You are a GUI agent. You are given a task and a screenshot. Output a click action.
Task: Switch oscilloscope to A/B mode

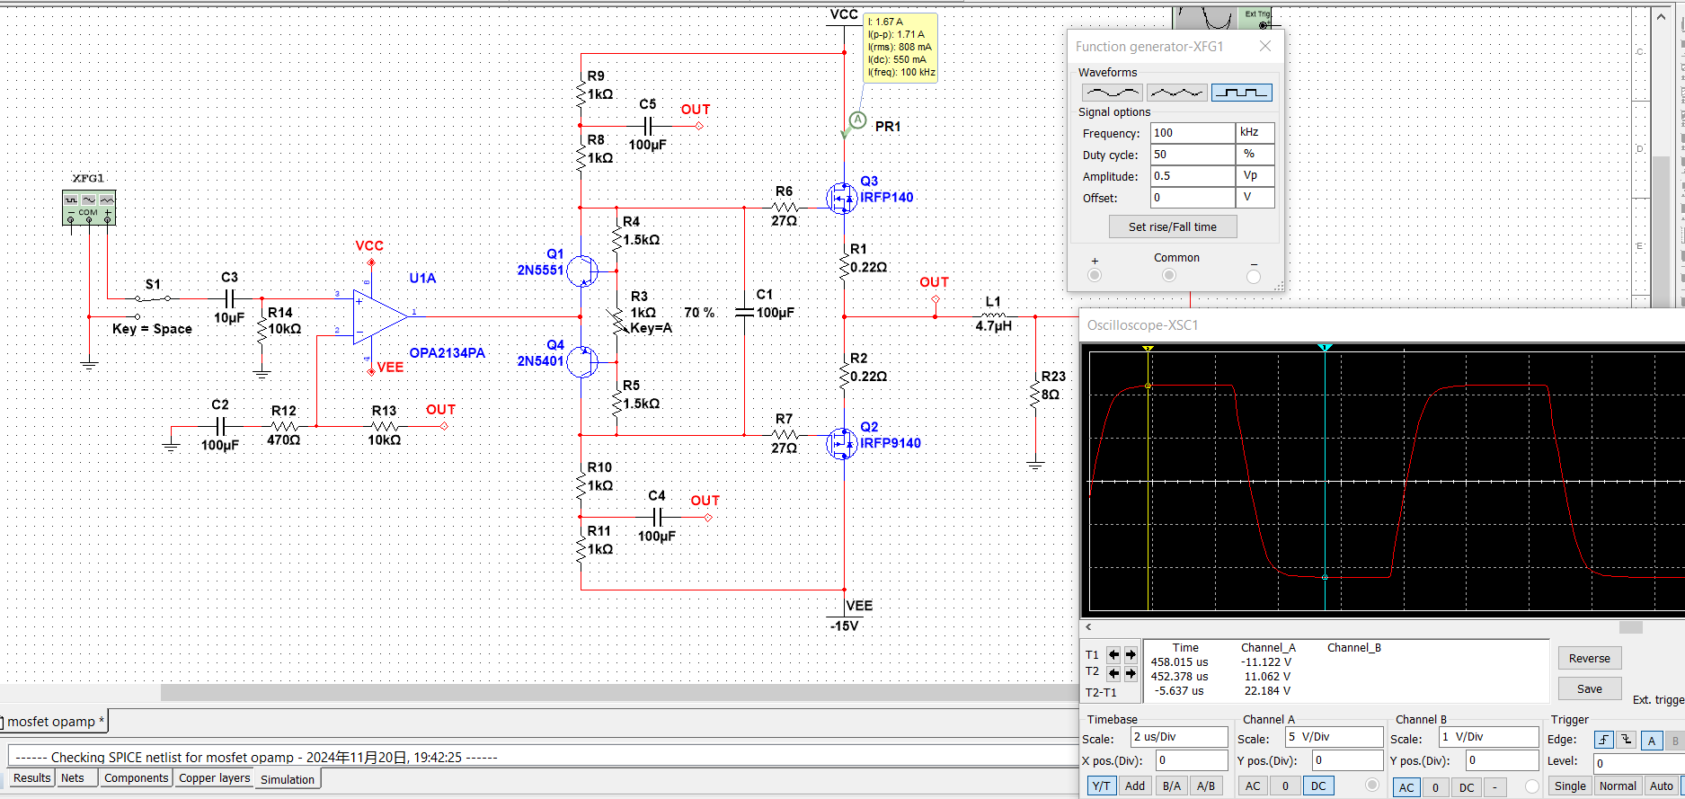(1206, 786)
